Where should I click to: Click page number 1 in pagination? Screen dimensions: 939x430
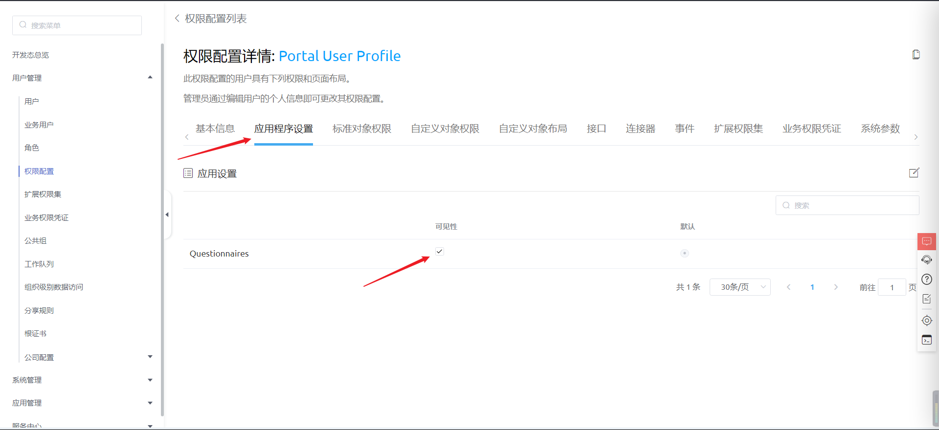tap(812, 287)
